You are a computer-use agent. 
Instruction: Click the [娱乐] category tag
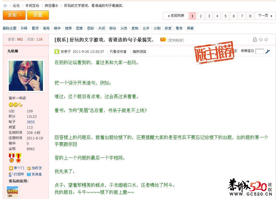pyautogui.click(x=61, y=40)
